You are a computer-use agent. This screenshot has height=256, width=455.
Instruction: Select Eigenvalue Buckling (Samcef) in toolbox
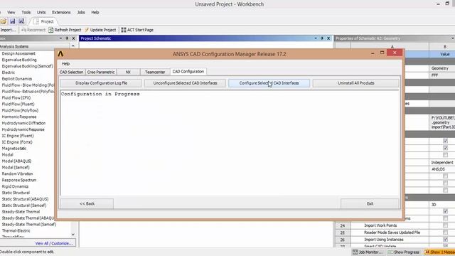tap(27, 66)
